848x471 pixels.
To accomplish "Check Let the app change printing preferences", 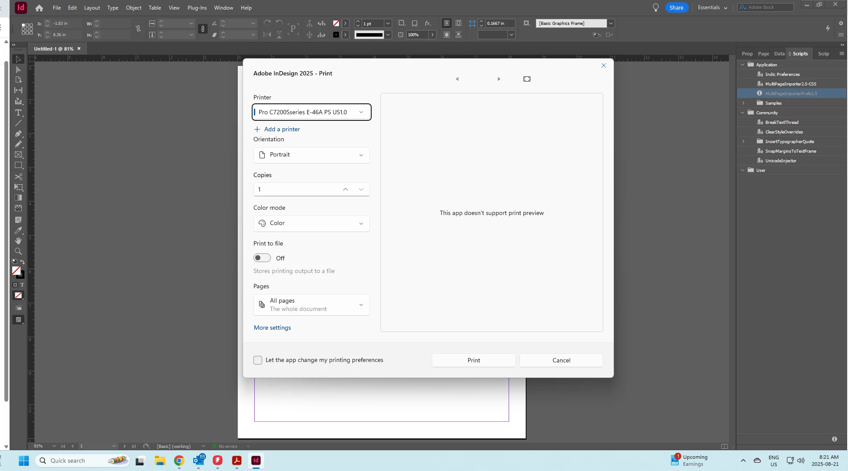I will coord(258,360).
